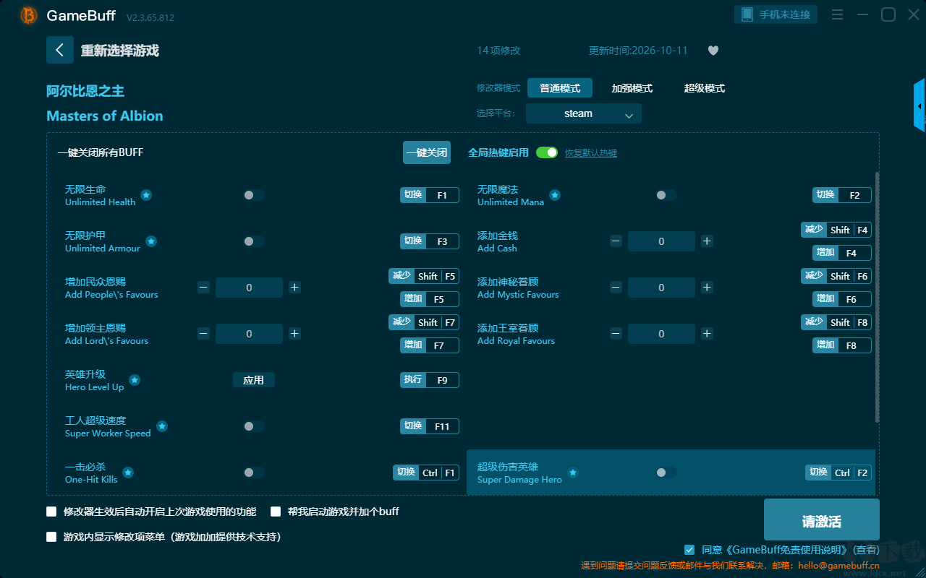
Task: Open the hamburger menu icon in title bar
Action: (837, 14)
